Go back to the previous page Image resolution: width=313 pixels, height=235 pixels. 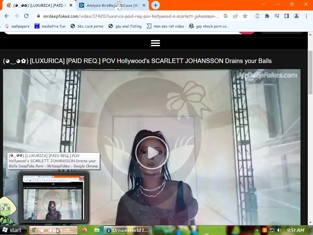pyautogui.click(x=7, y=16)
